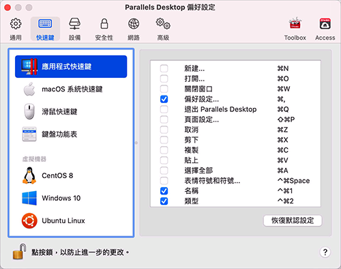Enable the 複製 shortcut checkbox
Viewport: 341px width, 269px height.
(x=164, y=150)
